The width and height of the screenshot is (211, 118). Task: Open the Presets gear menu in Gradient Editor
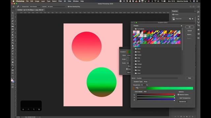coord(181,26)
